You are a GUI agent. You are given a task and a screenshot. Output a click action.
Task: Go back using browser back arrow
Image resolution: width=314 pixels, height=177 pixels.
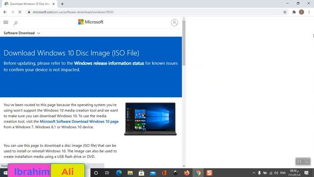pyautogui.click(x=5, y=12)
